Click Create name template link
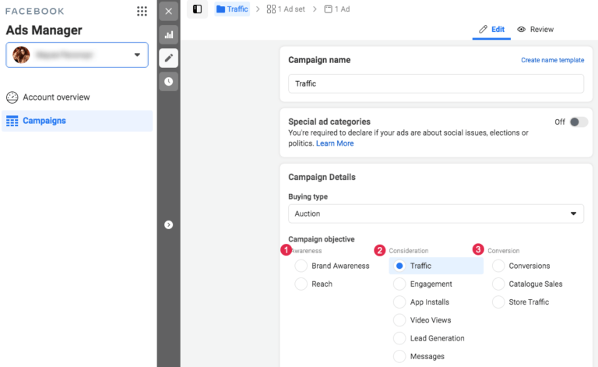 click(x=553, y=60)
